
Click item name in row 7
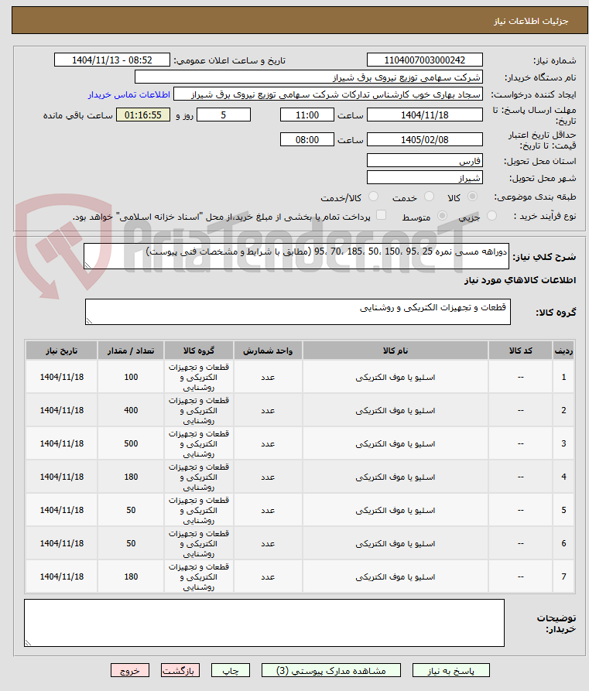396,576
